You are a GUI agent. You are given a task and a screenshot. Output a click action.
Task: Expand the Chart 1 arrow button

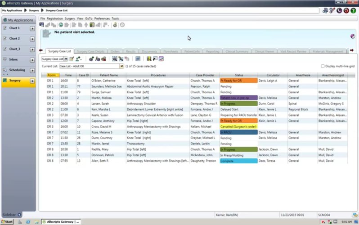(x=32, y=28)
